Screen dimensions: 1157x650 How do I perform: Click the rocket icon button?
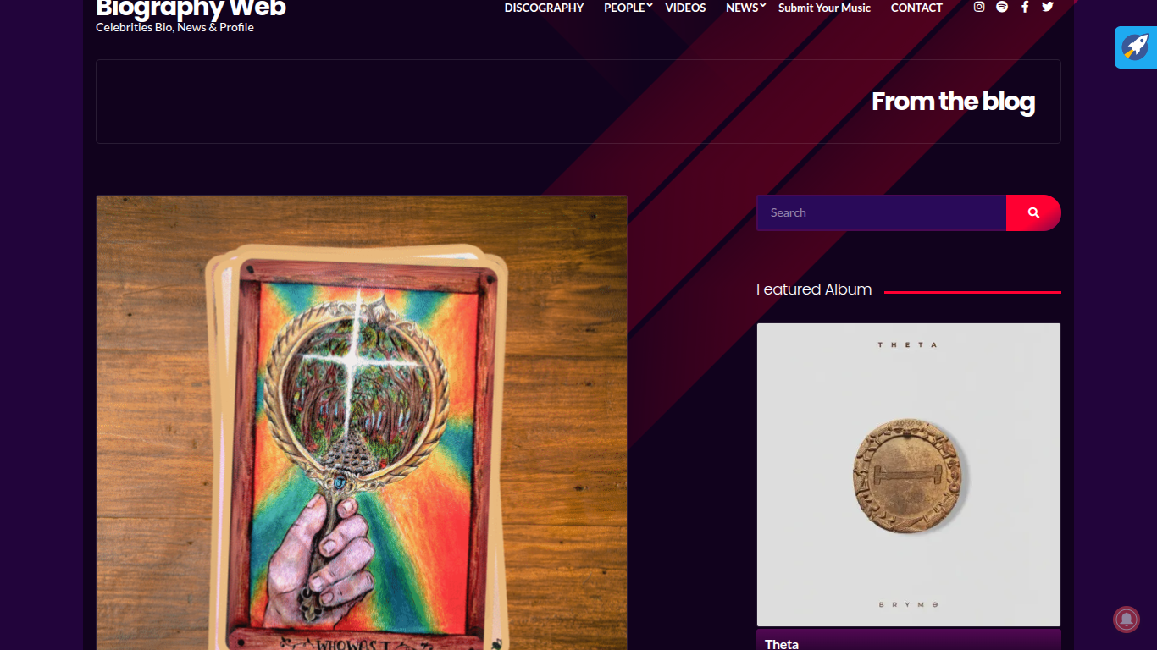(1135, 47)
